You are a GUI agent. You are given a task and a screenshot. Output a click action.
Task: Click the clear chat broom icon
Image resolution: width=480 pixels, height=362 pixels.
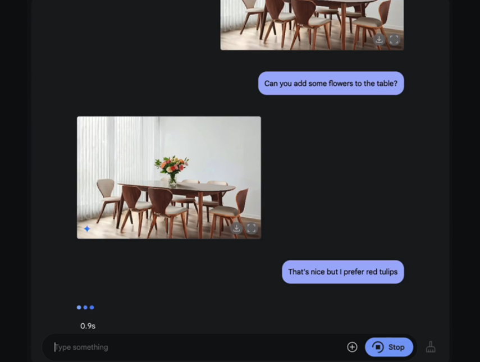[x=431, y=347]
